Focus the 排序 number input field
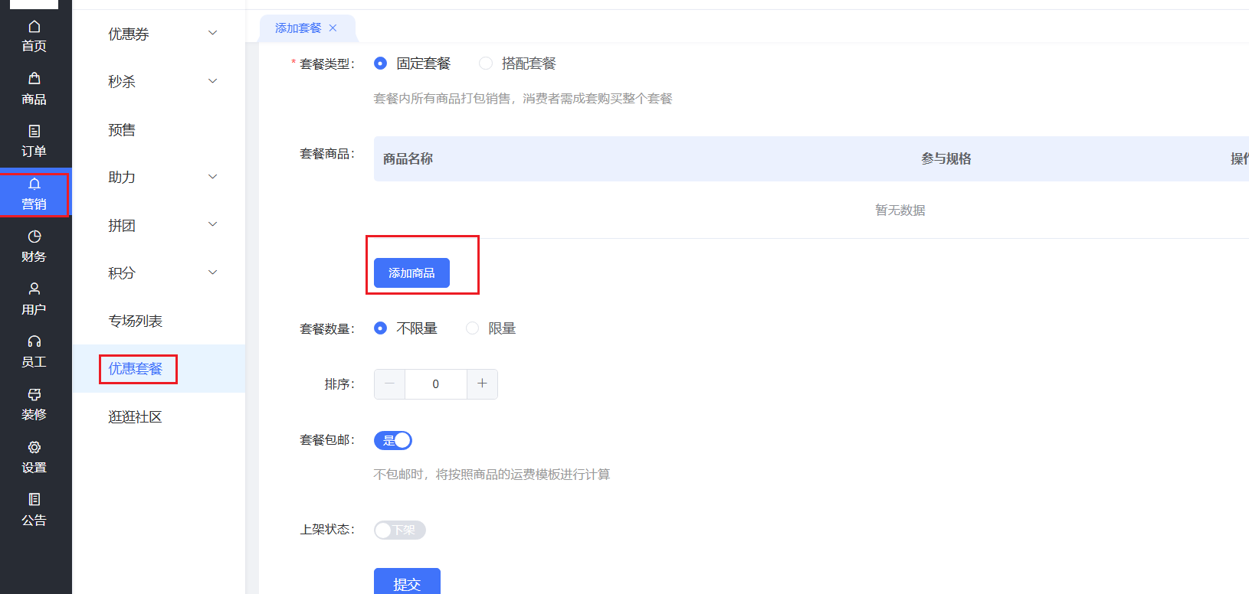Screen dimensions: 1249x594 436,384
